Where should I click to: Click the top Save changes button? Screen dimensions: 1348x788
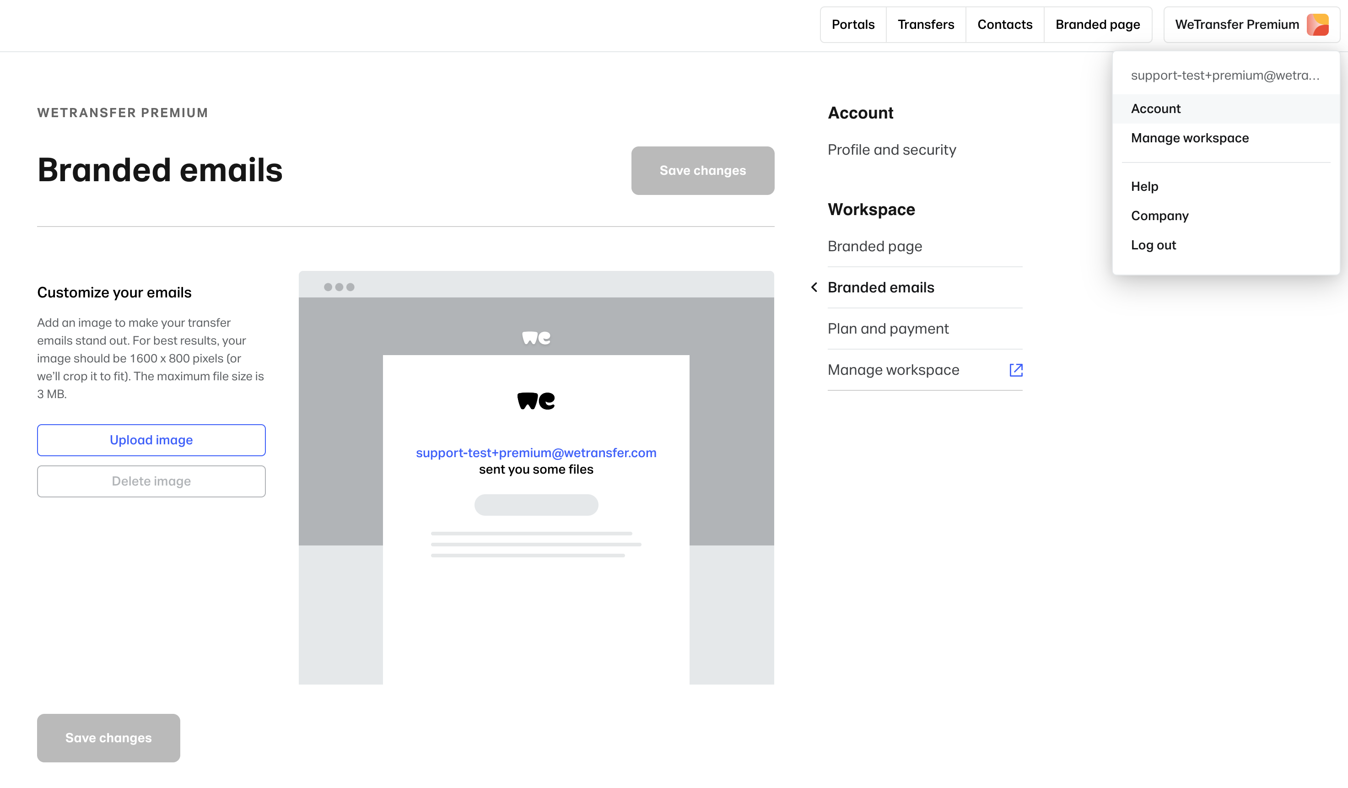[x=702, y=171]
